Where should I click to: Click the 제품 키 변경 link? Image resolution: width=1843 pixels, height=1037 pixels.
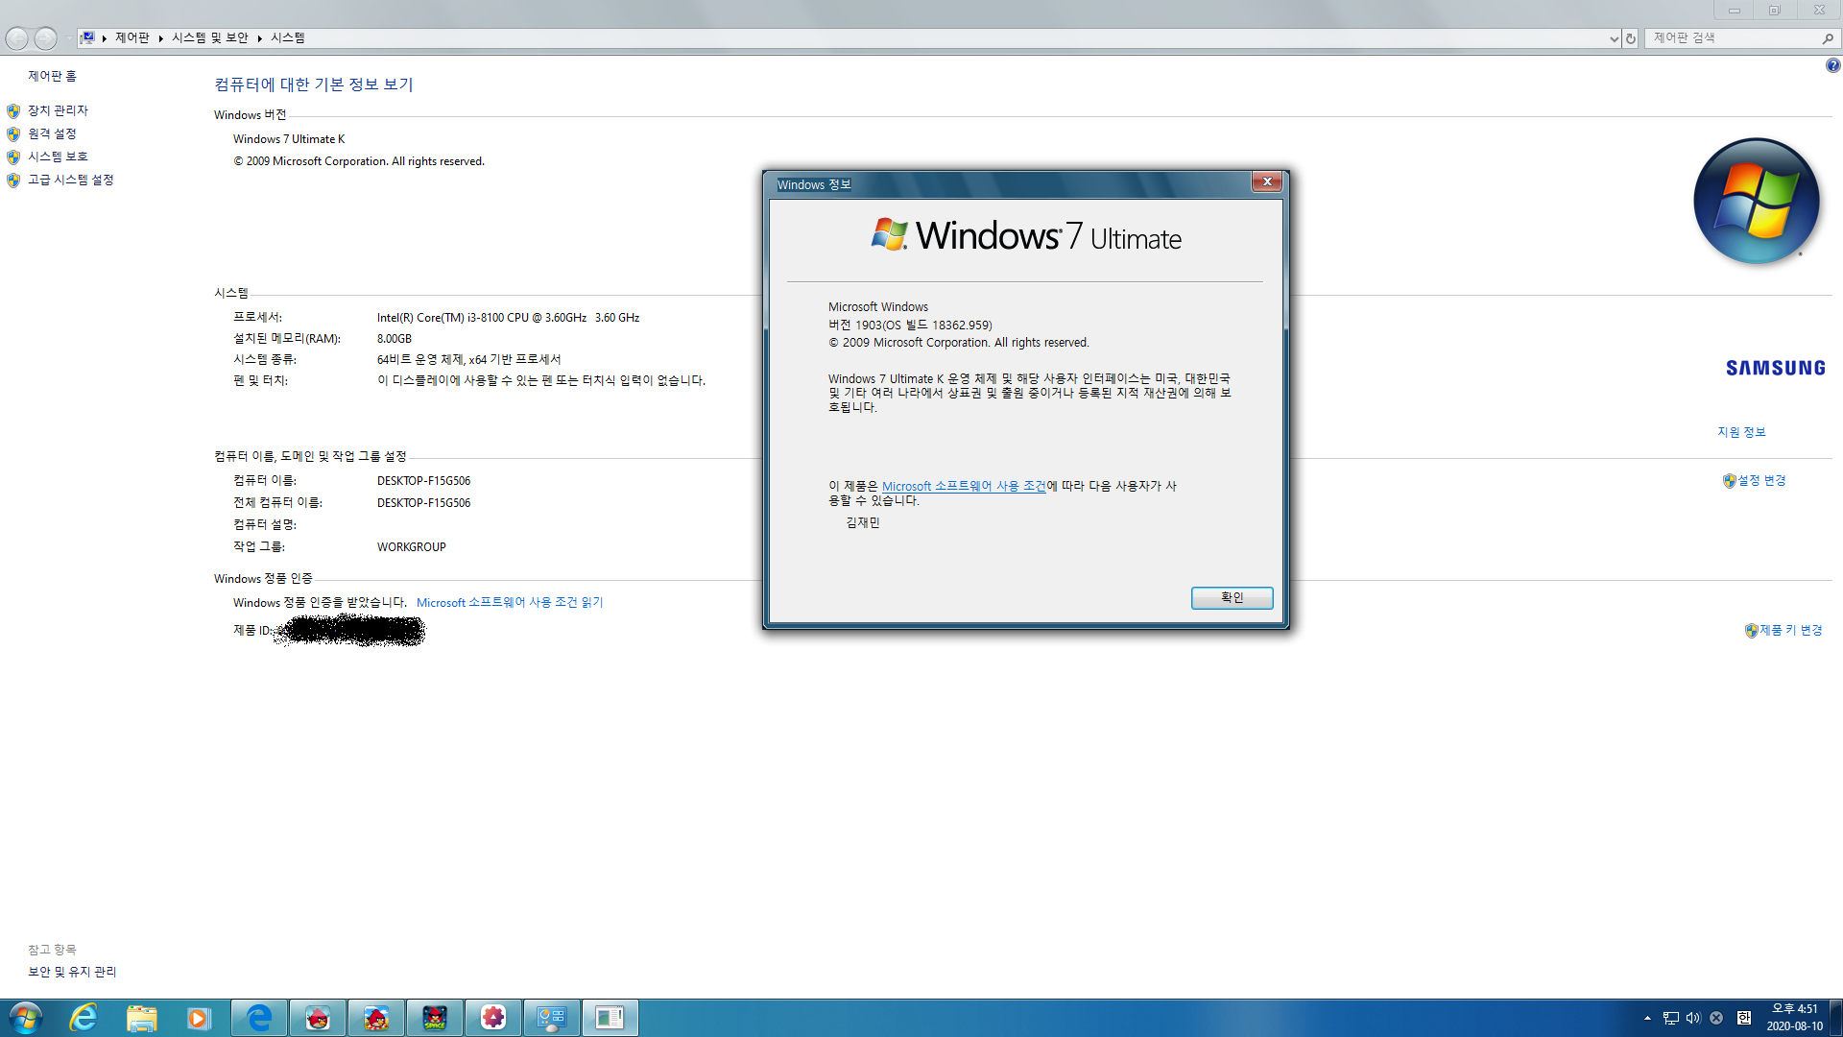click(1790, 630)
